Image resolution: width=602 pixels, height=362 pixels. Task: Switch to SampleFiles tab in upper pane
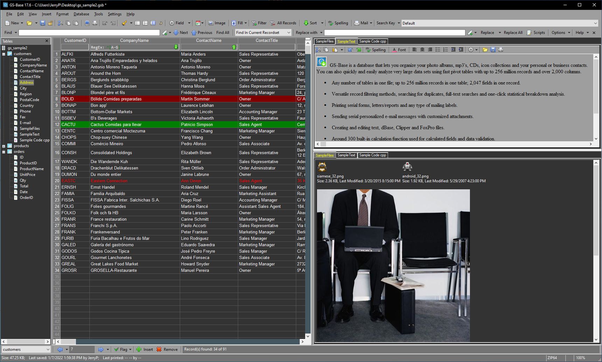[324, 41]
